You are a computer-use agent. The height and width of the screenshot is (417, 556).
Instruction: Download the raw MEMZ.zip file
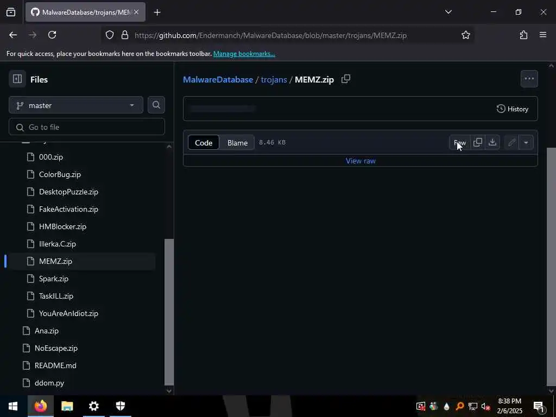492,142
